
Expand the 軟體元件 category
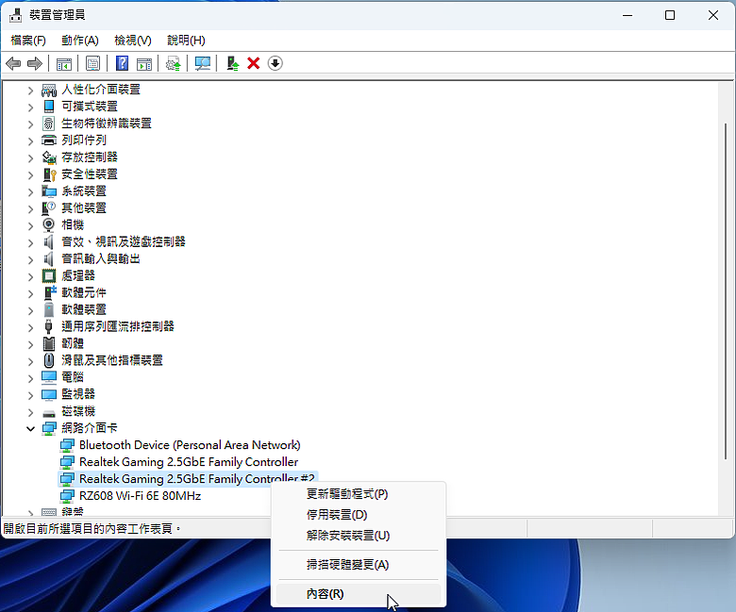pyautogui.click(x=30, y=293)
